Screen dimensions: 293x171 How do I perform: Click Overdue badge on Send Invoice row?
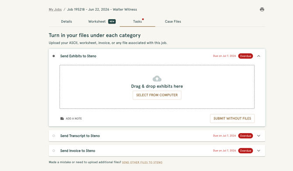pyautogui.click(x=245, y=150)
